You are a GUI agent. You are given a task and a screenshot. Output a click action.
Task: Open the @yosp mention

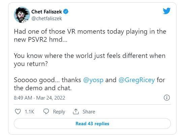click(x=93, y=80)
